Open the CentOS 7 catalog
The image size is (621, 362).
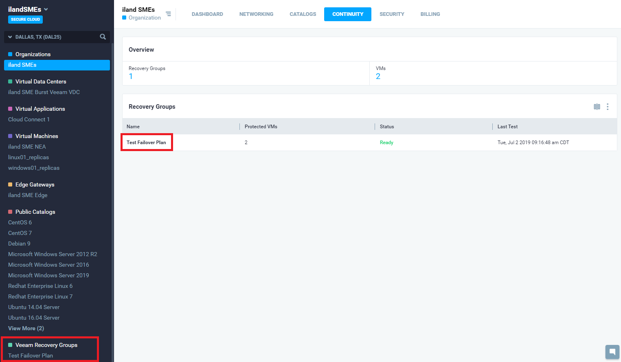[x=20, y=233]
